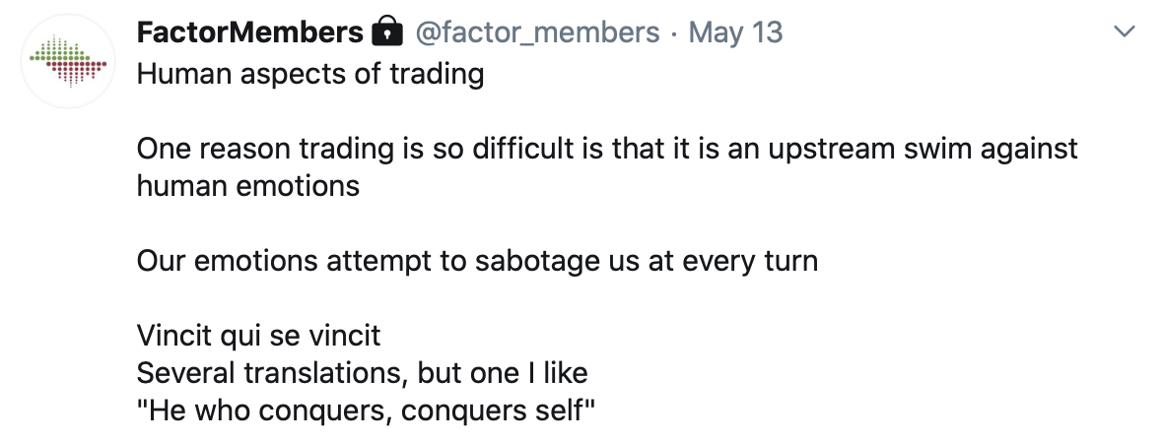Visit the @factor_members handle link
1163x443 pixels.
tap(536, 32)
